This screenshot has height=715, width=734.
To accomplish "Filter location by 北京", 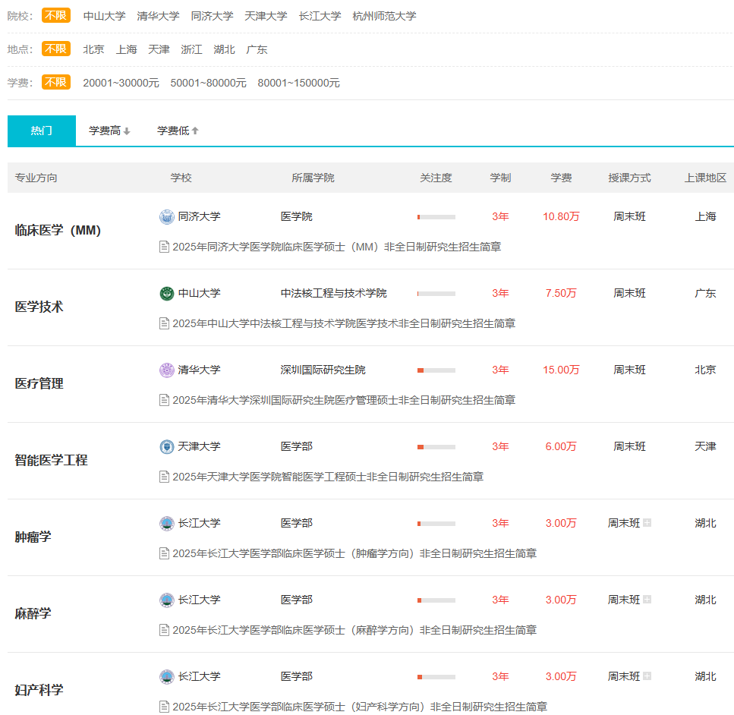I will pos(93,49).
